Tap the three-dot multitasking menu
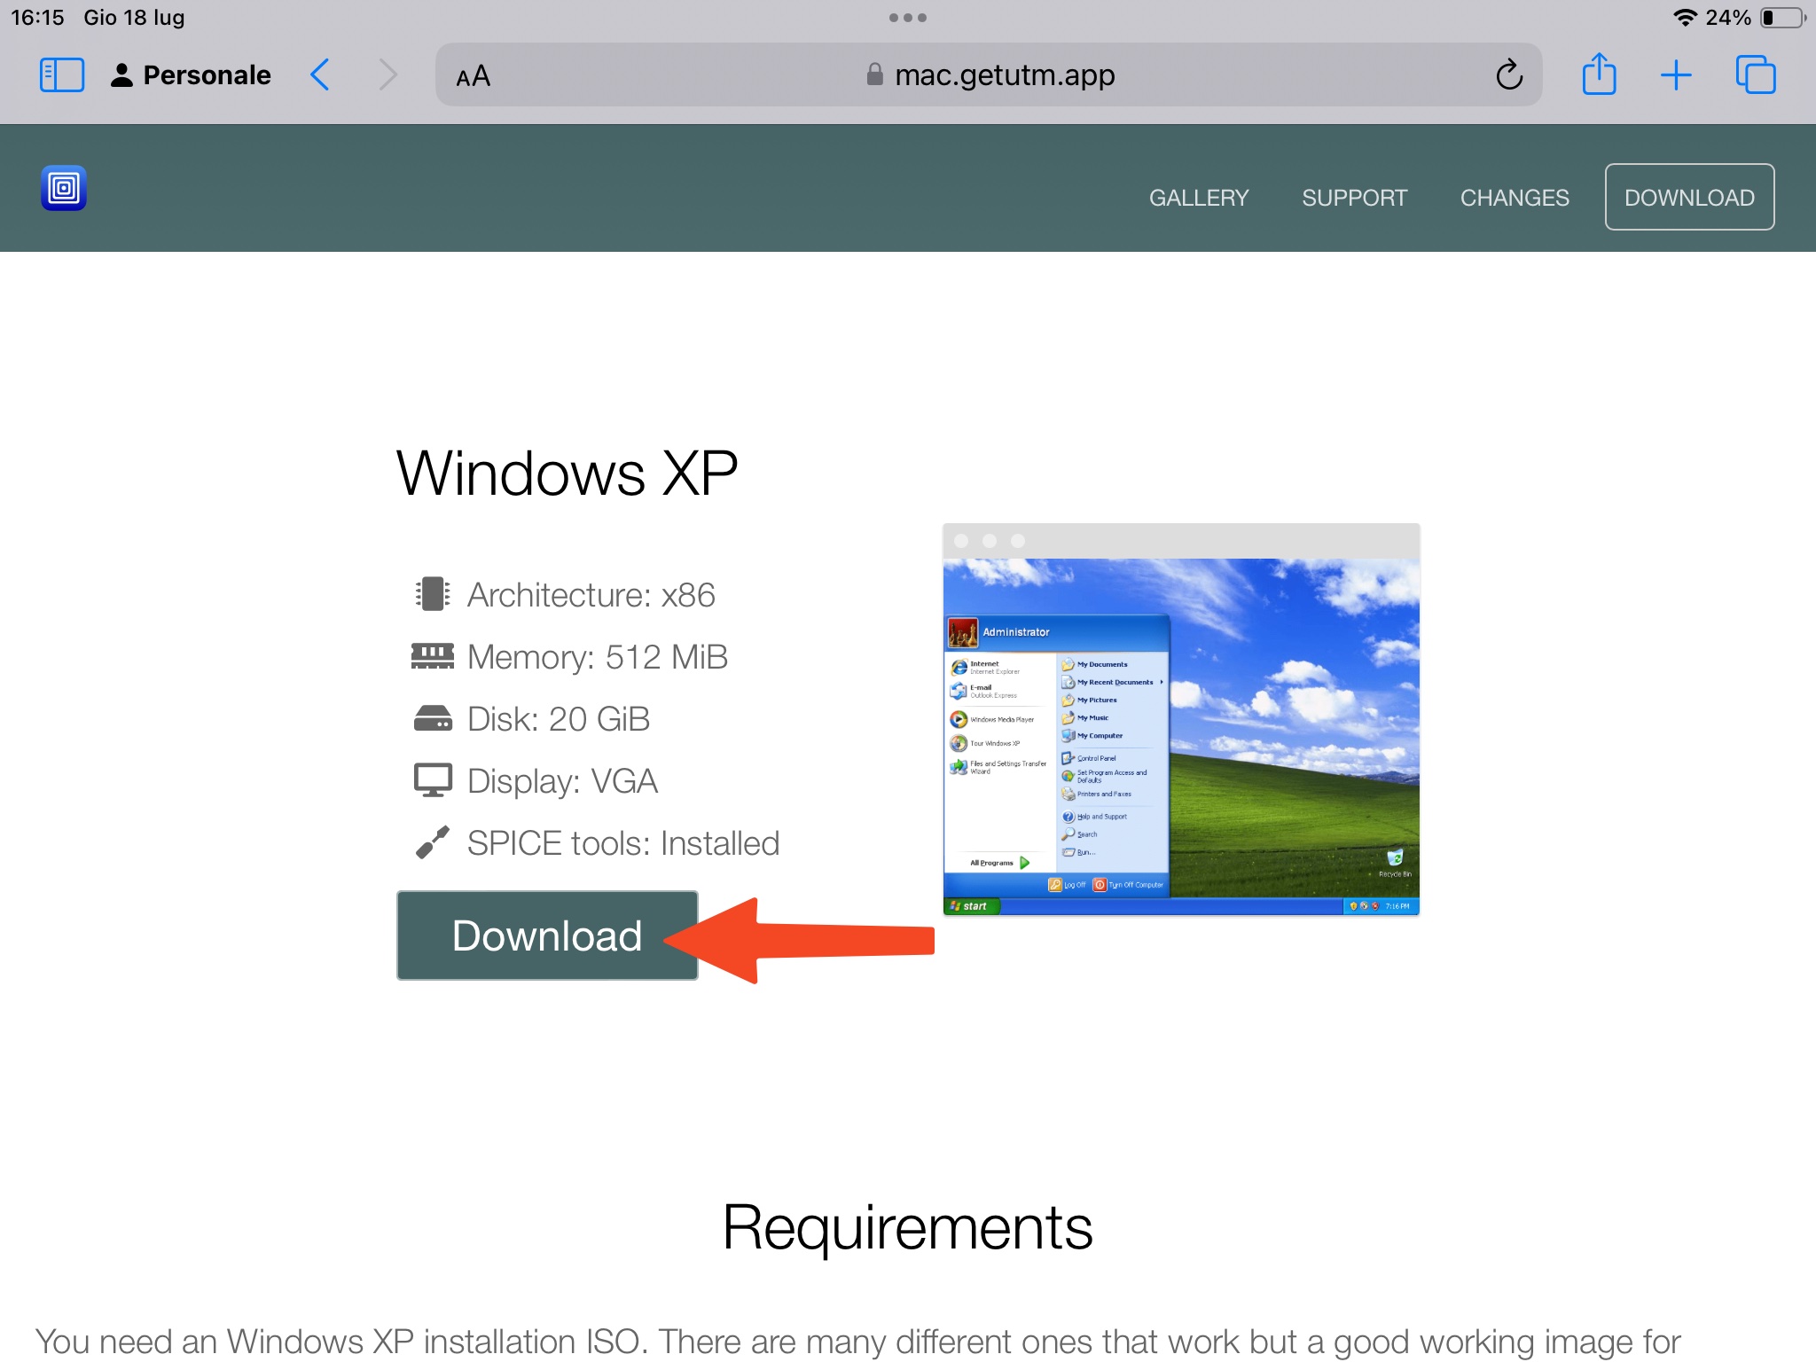Image resolution: width=1816 pixels, height=1362 pixels. (x=908, y=18)
